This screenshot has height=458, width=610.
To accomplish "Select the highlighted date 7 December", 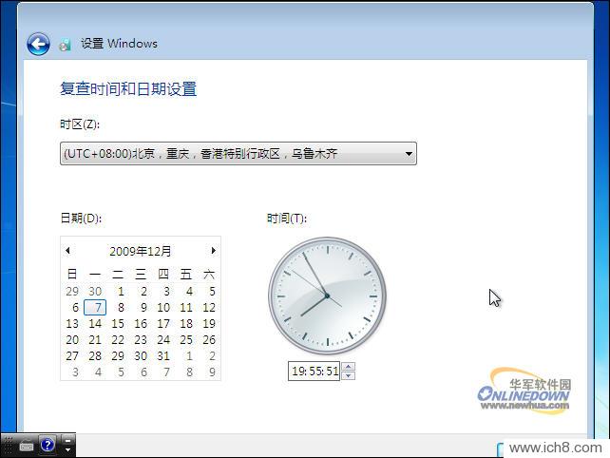I will pos(95,308).
